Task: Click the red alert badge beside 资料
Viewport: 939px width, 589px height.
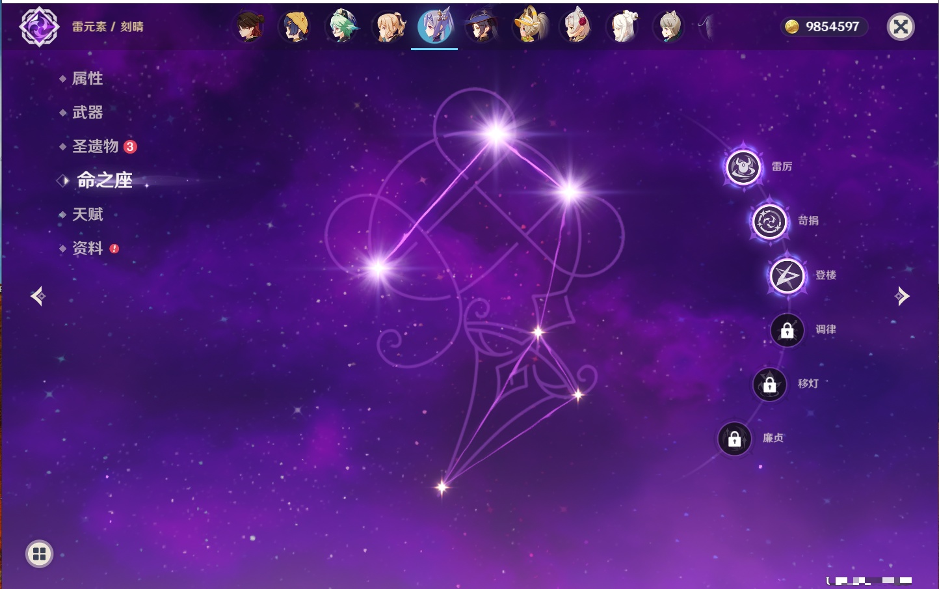Action: click(x=114, y=249)
